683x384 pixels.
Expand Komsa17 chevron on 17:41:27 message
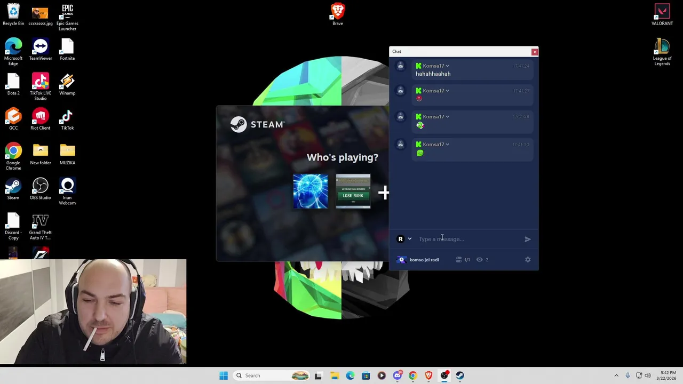coord(447,91)
